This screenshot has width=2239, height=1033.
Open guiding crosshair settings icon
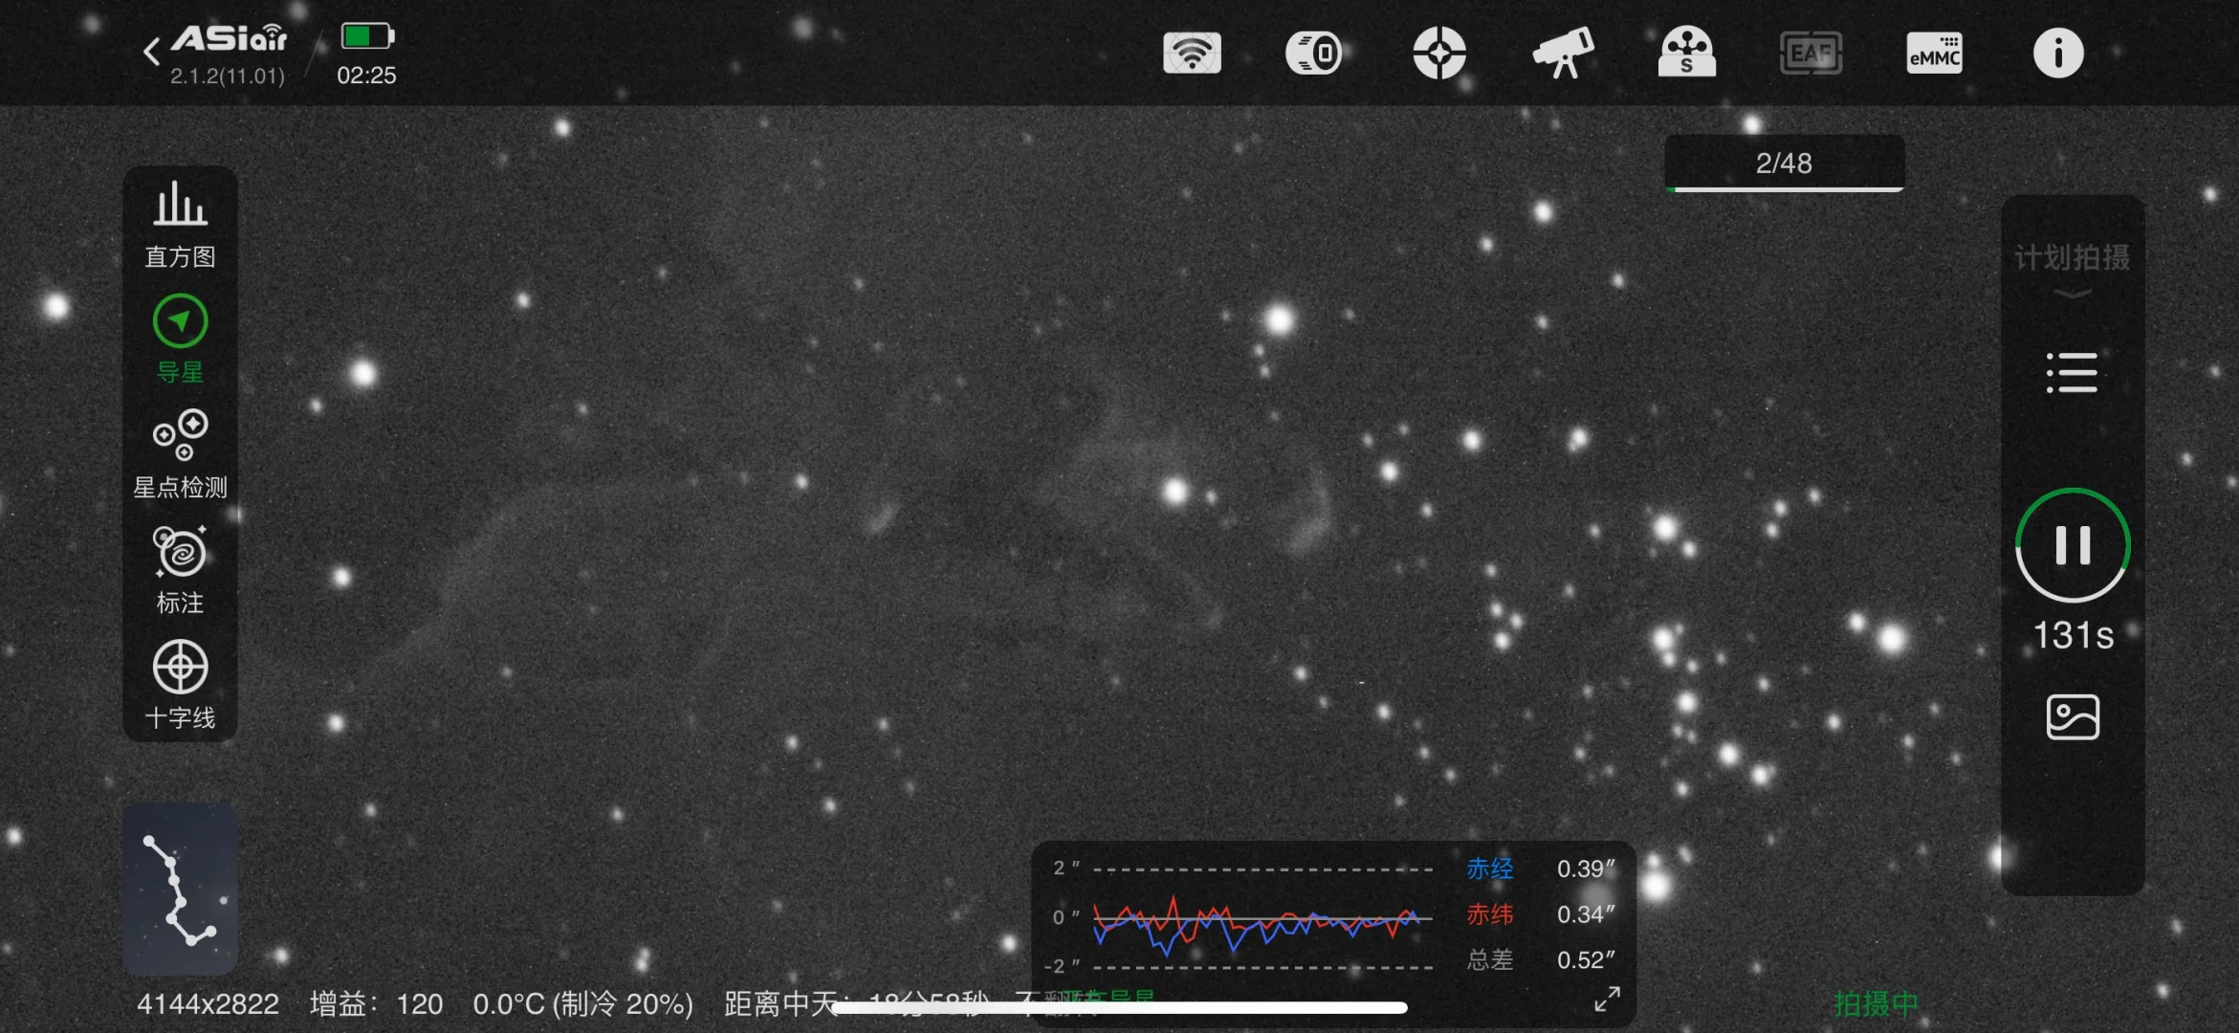(x=1438, y=53)
